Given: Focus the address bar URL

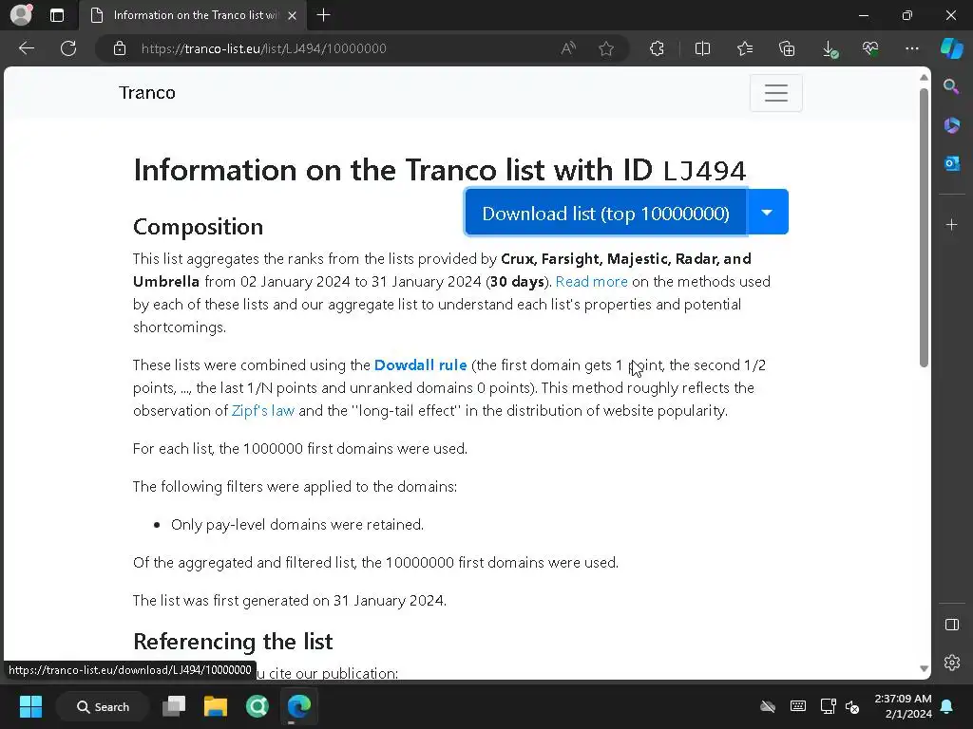Looking at the screenshot, I should tap(263, 48).
